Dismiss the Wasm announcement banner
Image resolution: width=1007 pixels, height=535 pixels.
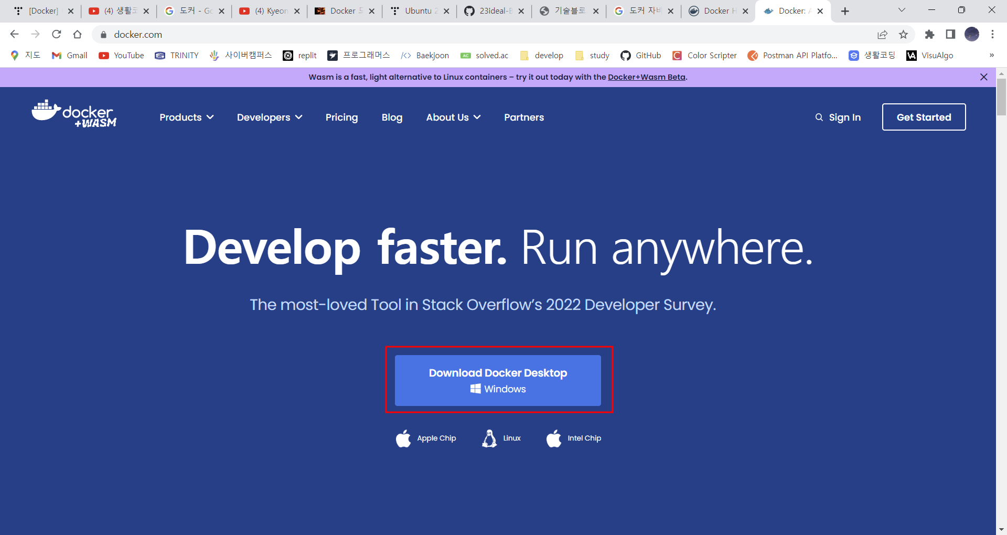coord(984,77)
